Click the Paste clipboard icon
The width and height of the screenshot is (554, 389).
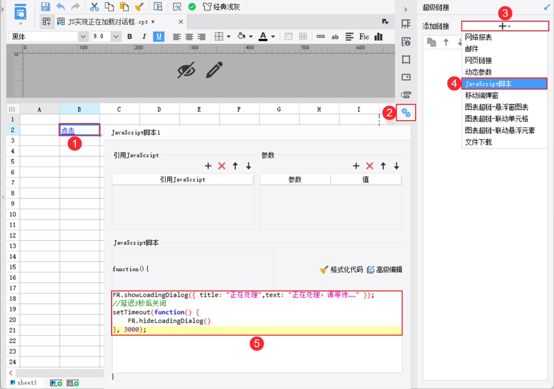[124, 6]
